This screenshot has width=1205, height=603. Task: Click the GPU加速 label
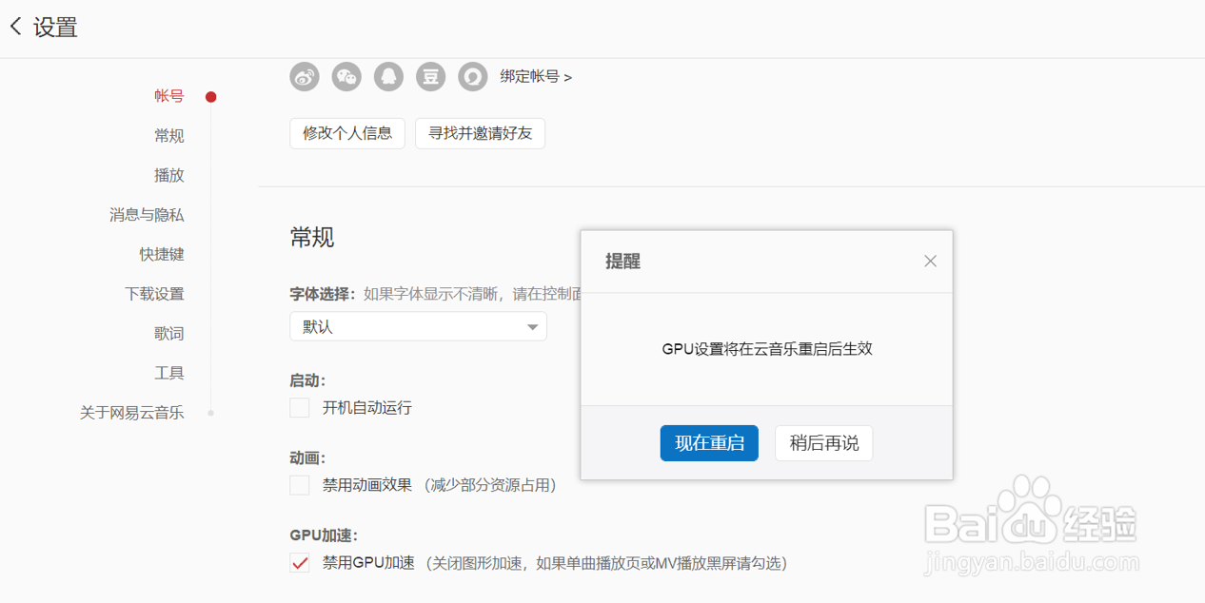pyautogui.click(x=324, y=535)
